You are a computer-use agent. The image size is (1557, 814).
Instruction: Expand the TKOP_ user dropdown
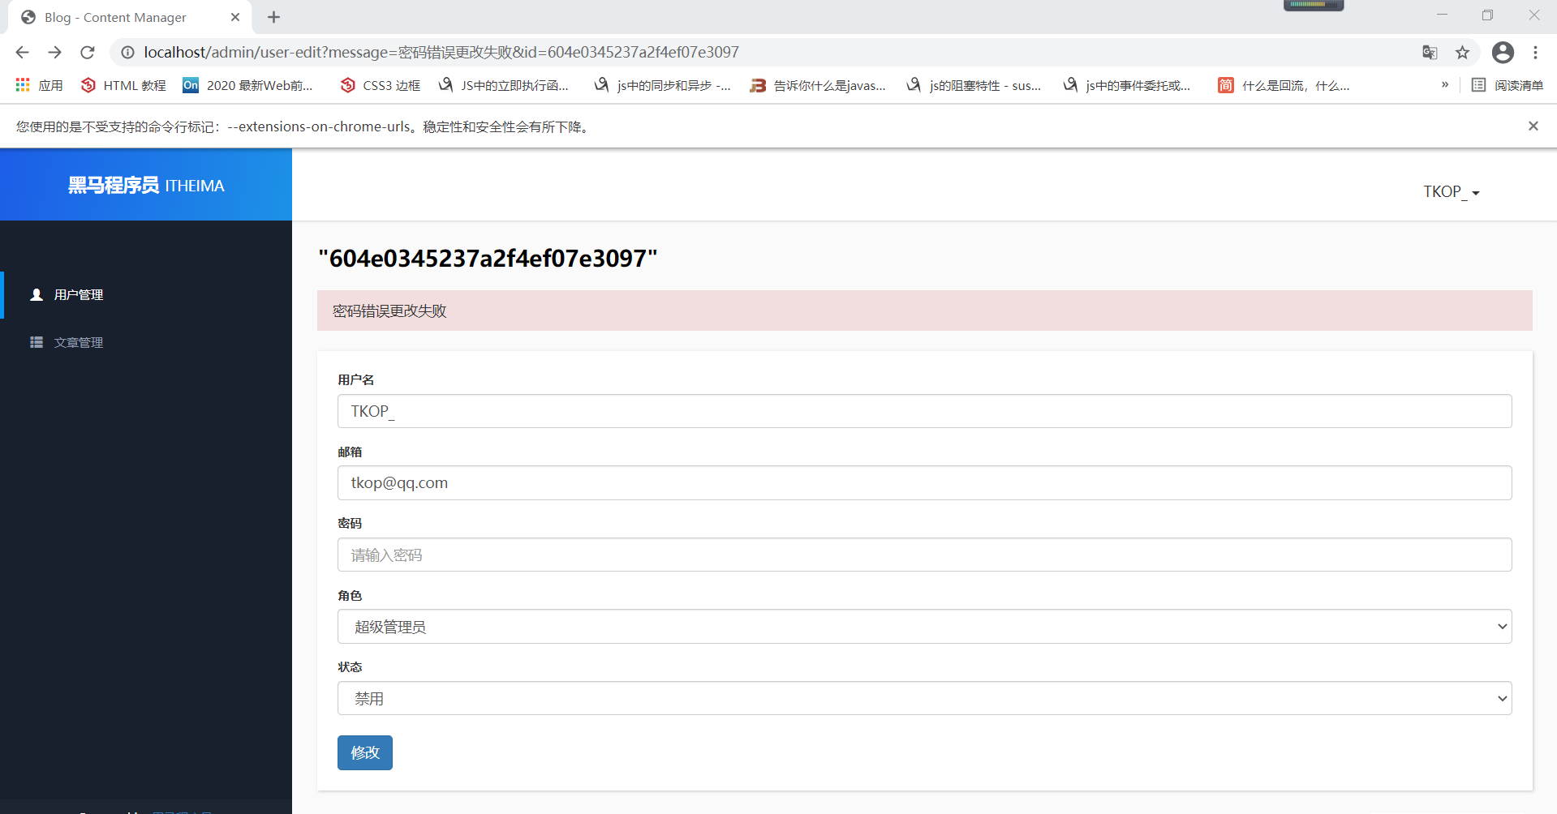[x=1452, y=192]
